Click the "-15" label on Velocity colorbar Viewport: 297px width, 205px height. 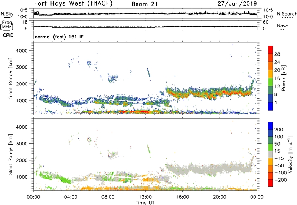coord(279,158)
